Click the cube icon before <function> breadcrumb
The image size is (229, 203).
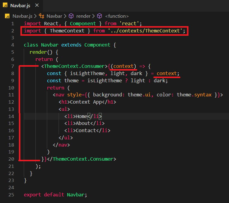pyautogui.click(x=100, y=16)
